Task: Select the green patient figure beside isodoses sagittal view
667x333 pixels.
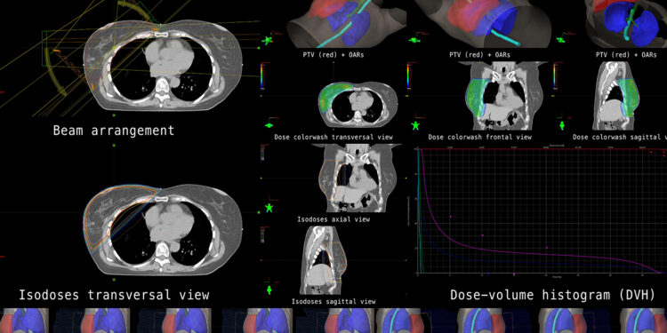Action: [x=269, y=290]
